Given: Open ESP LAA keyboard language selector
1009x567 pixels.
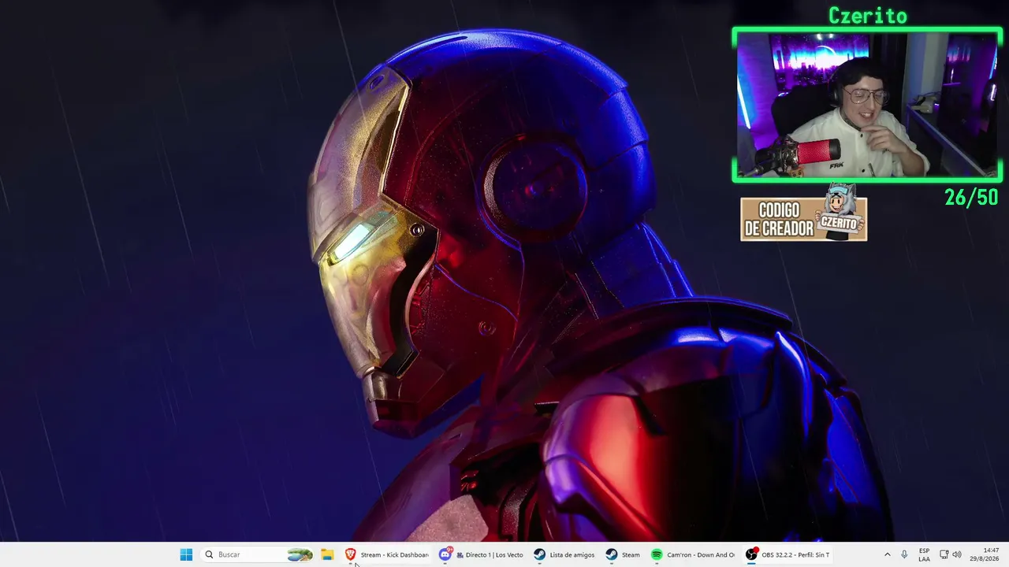Looking at the screenshot, I should tap(924, 554).
